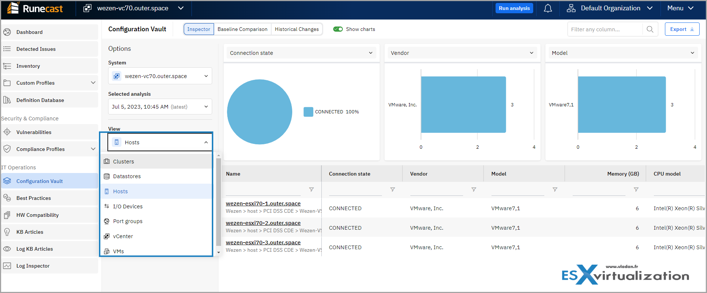This screenshot has width=707, height=293.
Task: Open the Connection state chart dropdown
Action: (x=301, y=53)
